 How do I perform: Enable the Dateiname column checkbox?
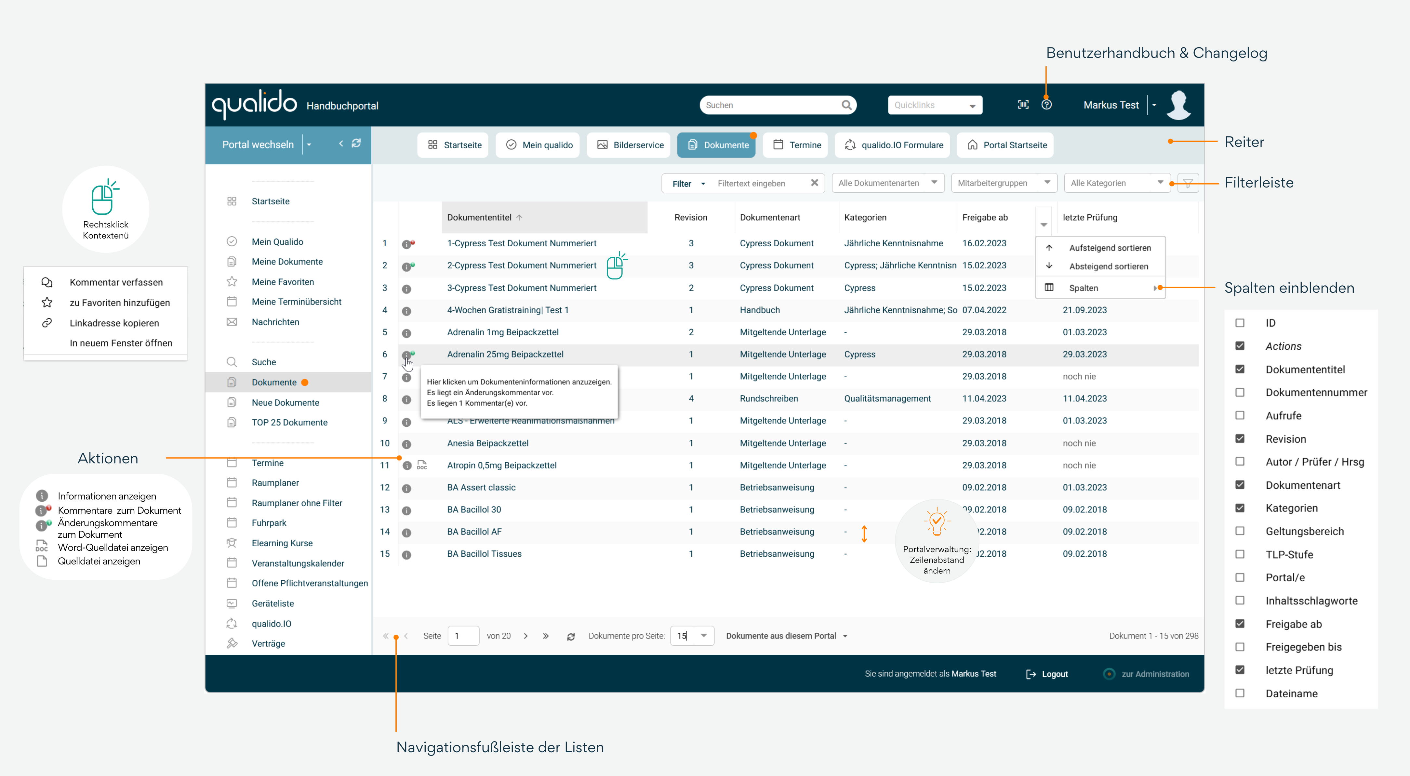[1240, 693]
